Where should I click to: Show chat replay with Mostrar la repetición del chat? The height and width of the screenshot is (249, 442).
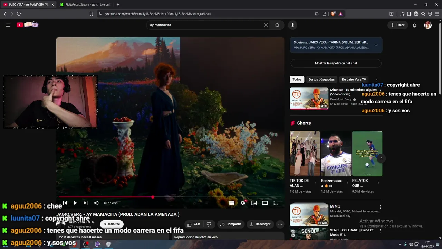pyautogui.click(x=336, y=63)
